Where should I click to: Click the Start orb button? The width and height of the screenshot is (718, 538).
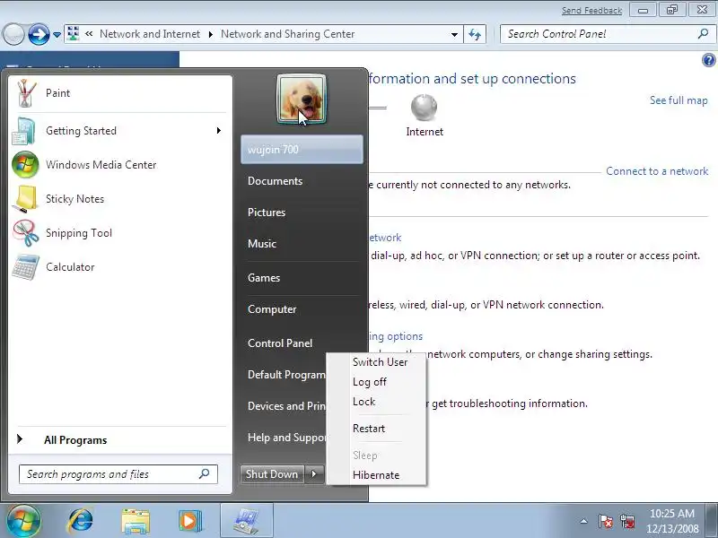click(x=23, y=521)
